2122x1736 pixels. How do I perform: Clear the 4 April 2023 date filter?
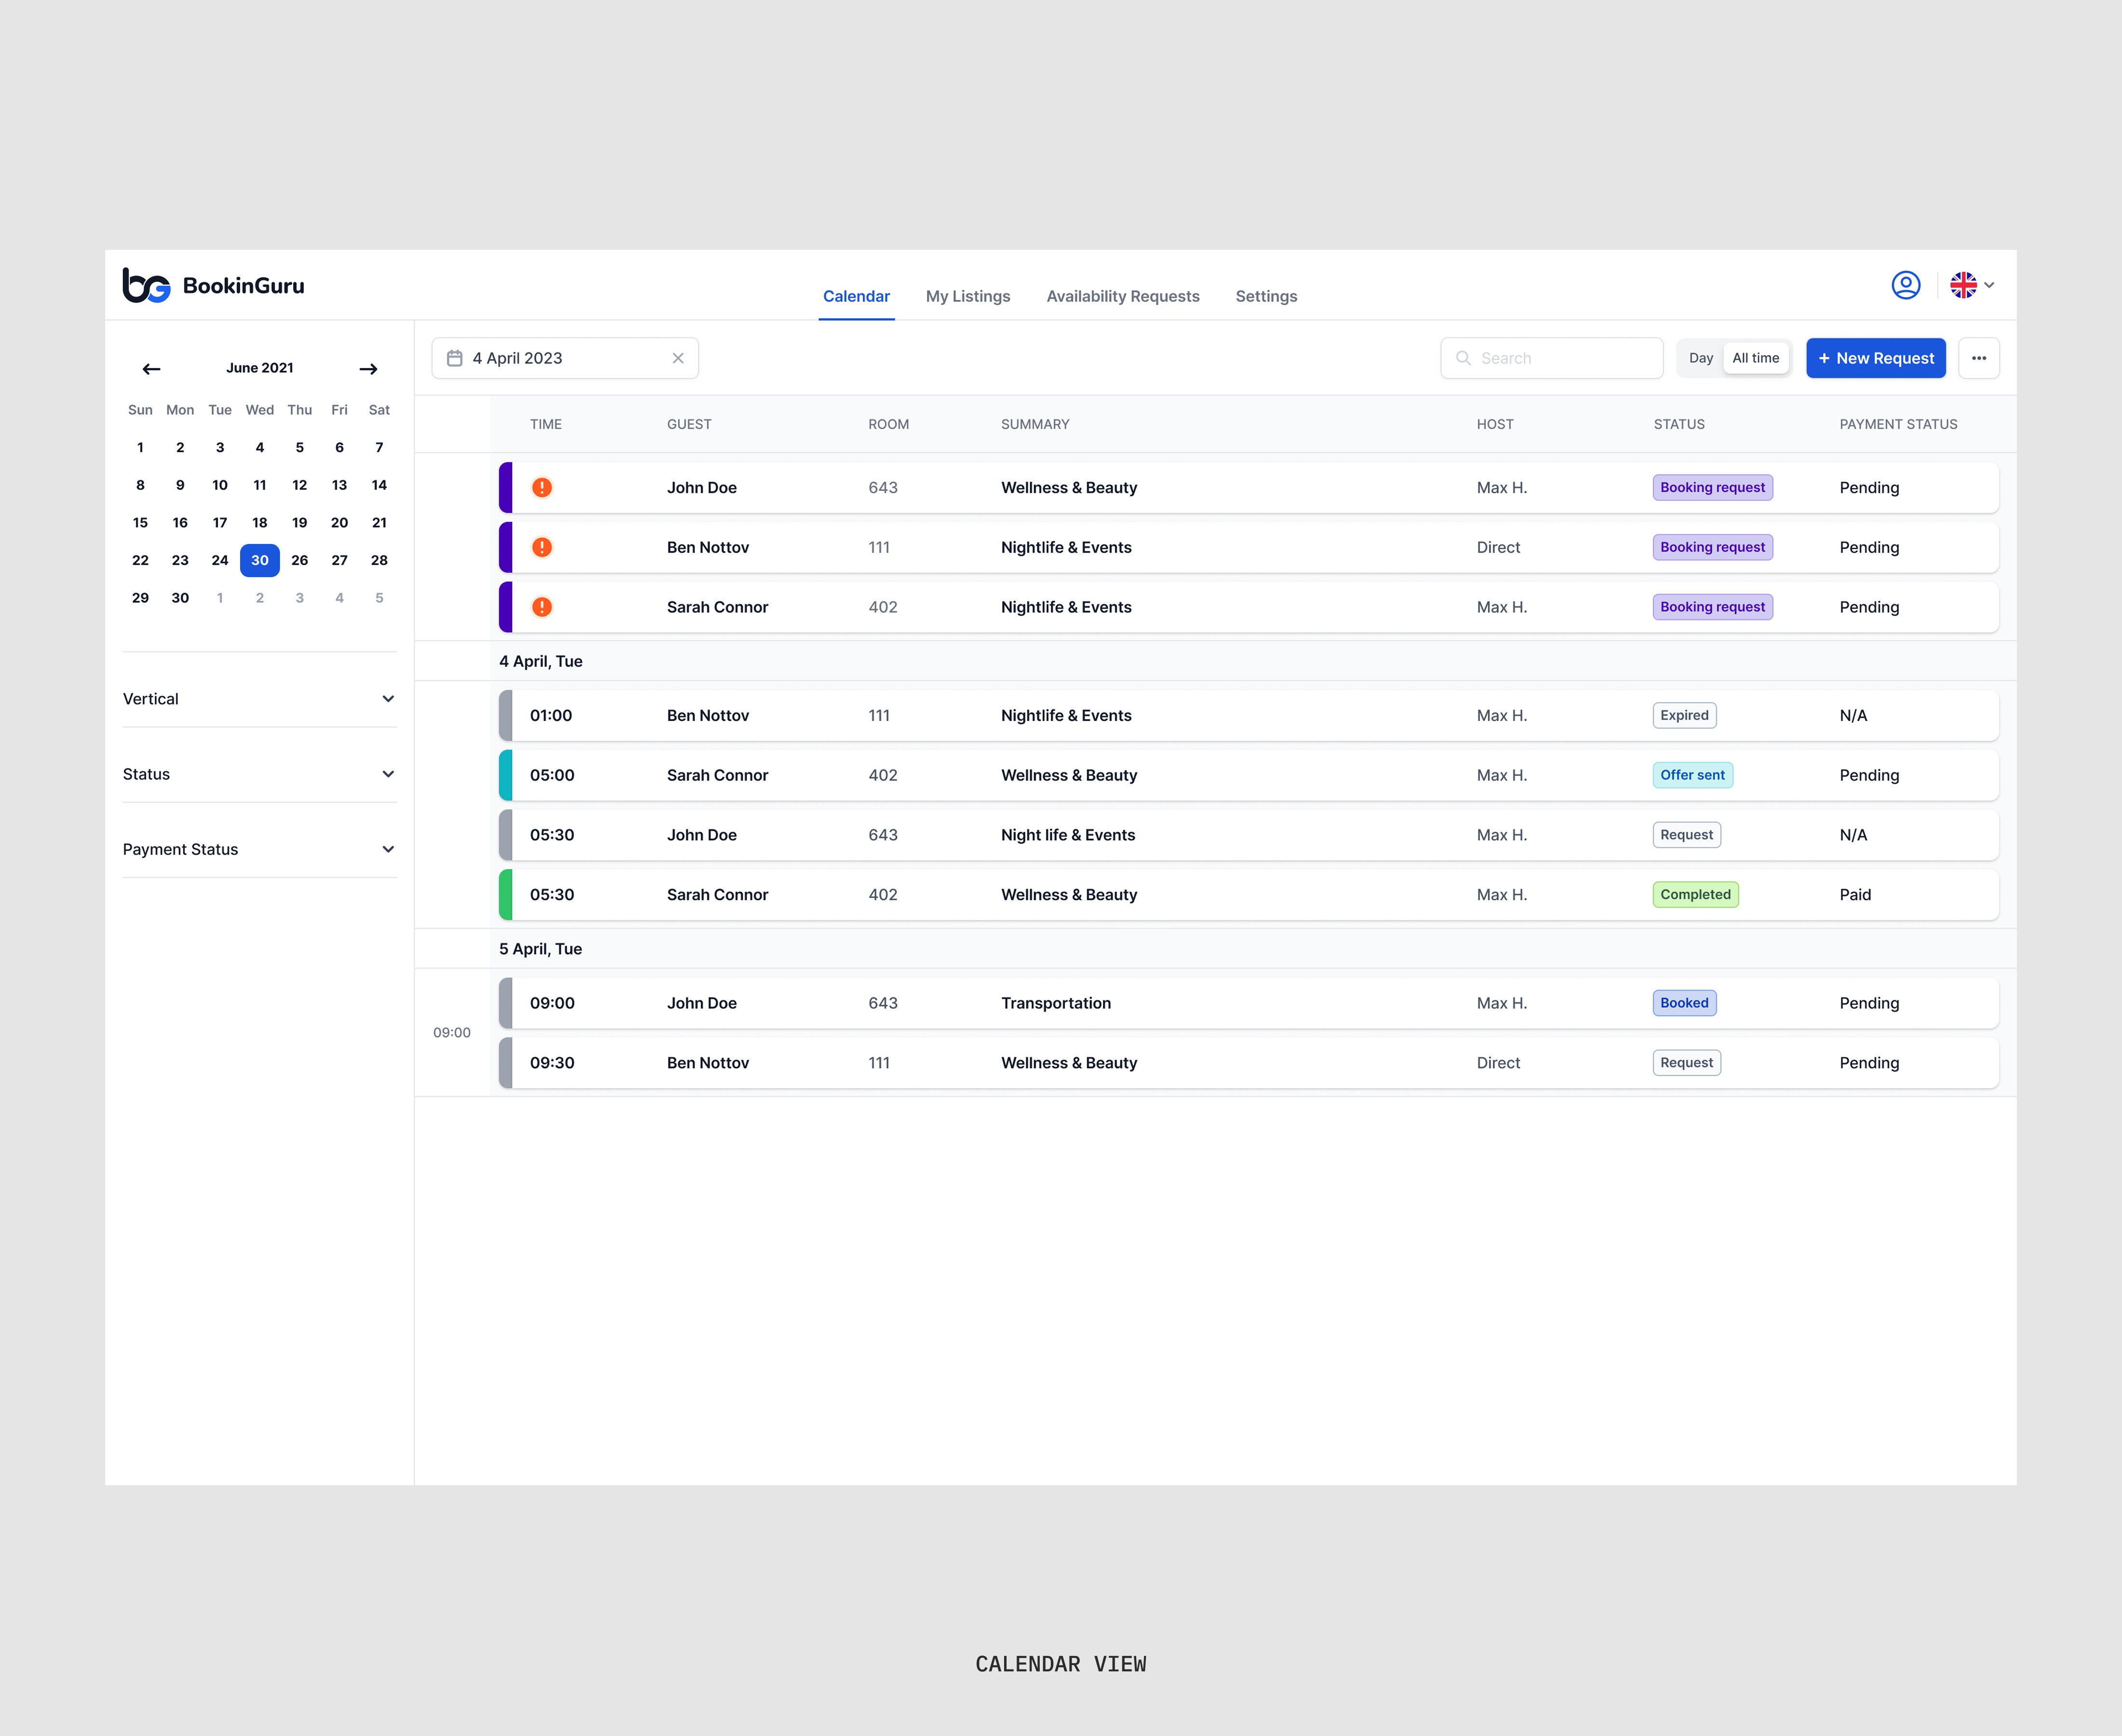click(x=678, y=358)
